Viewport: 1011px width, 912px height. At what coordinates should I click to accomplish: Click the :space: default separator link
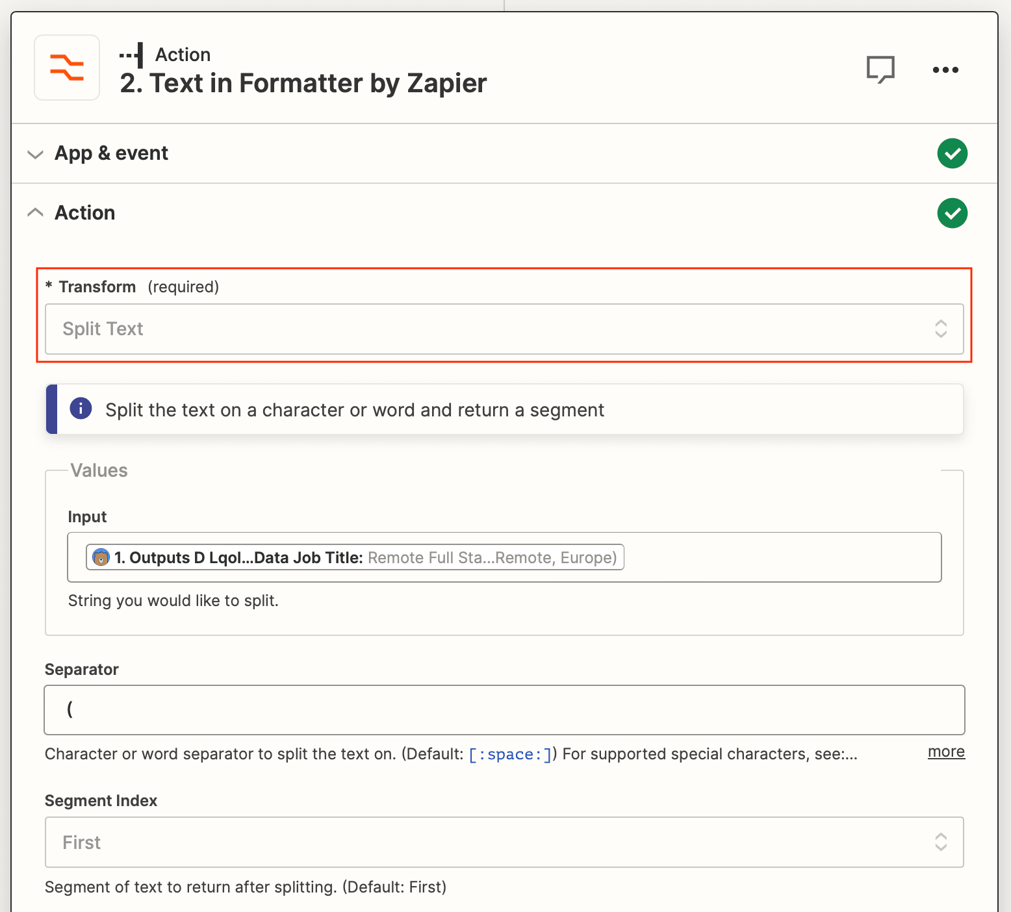coord(511,754)
